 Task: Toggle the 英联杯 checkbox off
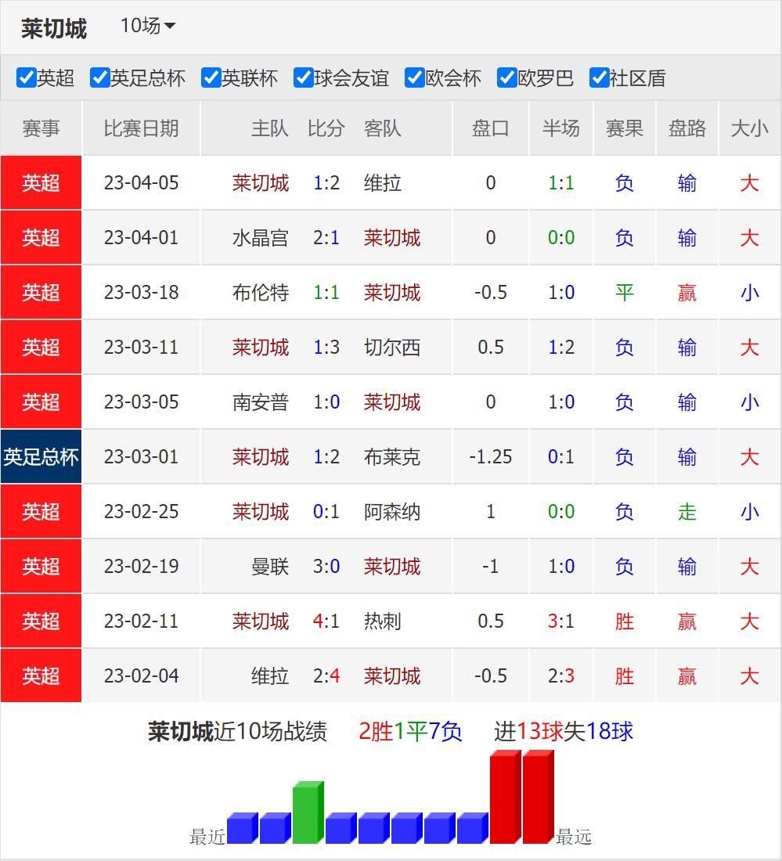210,78
